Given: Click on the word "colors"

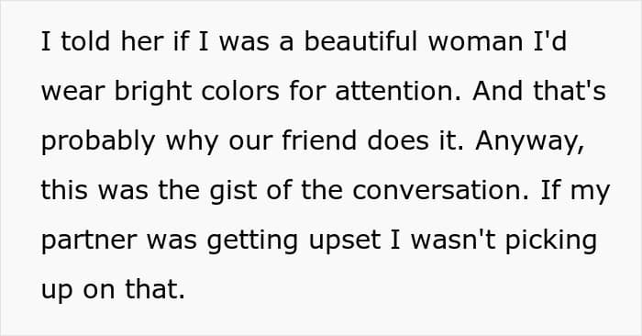Looking at the screenshot, I should (x=240, y=91).
